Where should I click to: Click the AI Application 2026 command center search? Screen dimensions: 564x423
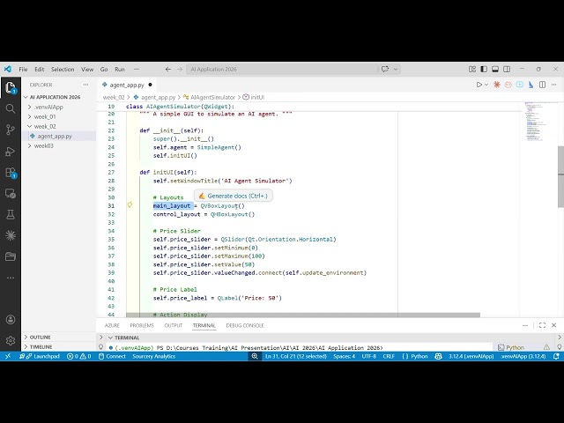pos(282,69)
